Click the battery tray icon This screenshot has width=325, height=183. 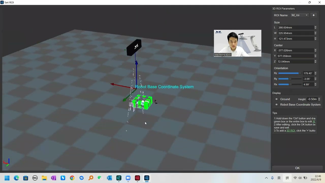click(305, 178)
